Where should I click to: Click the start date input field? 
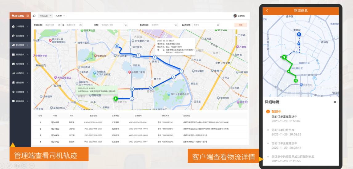coord(52,25)
